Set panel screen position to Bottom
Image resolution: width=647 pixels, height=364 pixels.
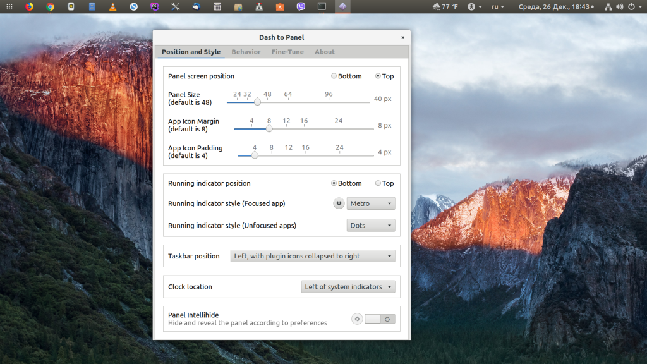334,76
